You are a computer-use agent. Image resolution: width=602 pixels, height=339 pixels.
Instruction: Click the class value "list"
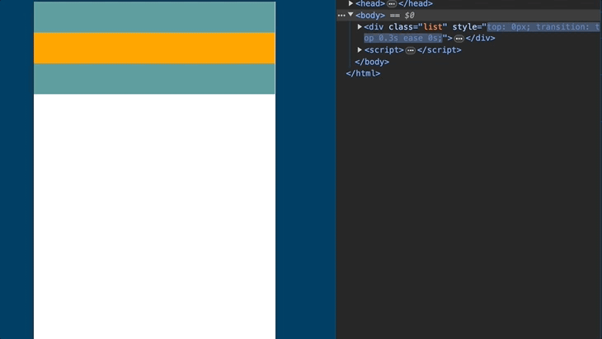pos(433,27)
